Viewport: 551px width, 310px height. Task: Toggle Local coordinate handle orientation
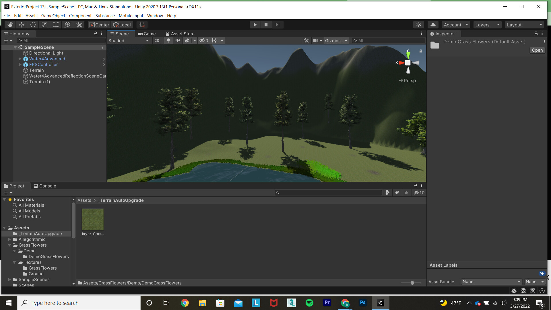click(122, 25)
